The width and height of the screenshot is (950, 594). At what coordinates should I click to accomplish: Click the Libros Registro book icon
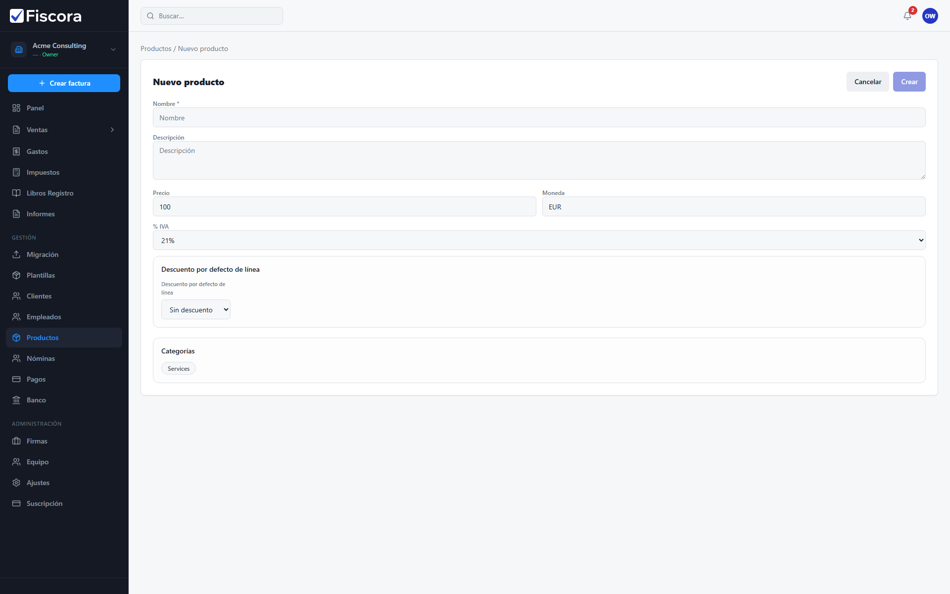[x=16, y=193]
